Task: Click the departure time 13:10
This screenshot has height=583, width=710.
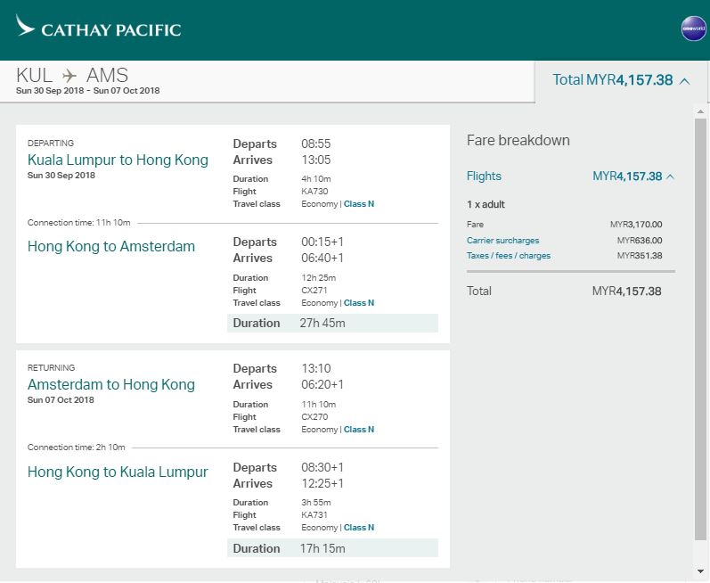Action: (316, 368)
